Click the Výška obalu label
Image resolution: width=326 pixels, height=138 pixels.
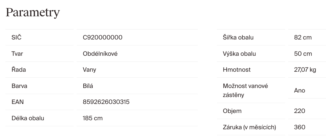239,54
